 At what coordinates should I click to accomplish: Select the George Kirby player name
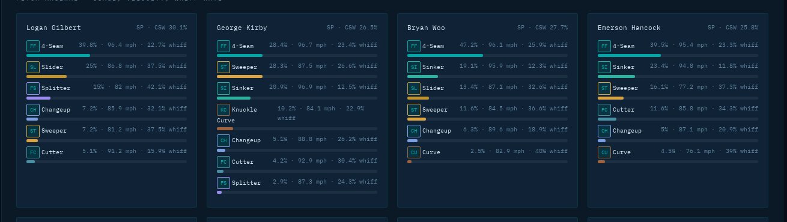242,28
